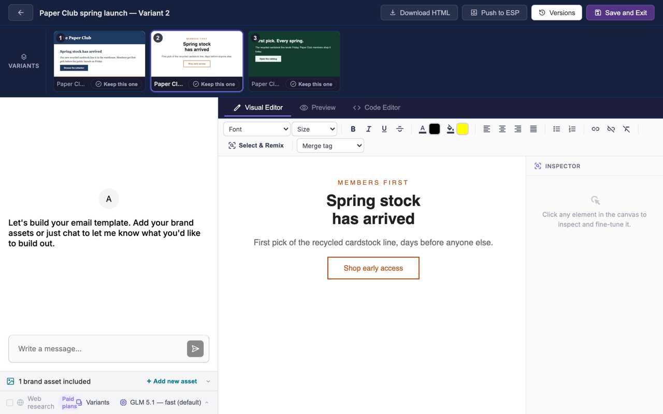Go back using the arrow button
The image size is (663, 414).
pyautogui.click(x=21, y=12)
